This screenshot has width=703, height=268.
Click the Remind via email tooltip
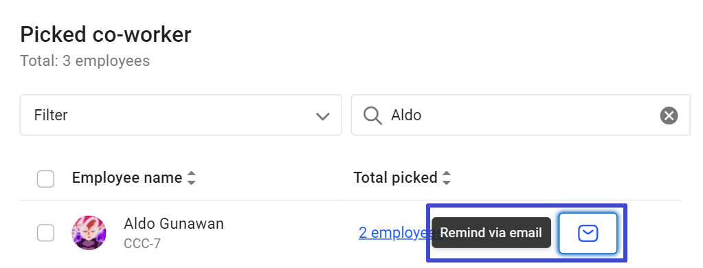point(491,232)
